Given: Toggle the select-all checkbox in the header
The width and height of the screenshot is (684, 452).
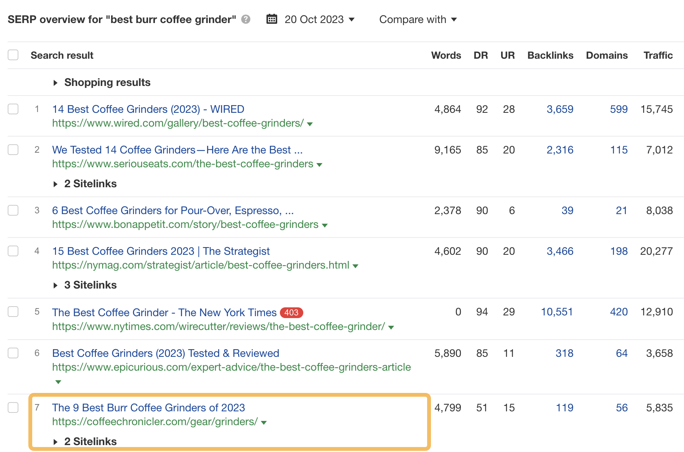Looking at the screenshot, I should (x=13, y=55).
